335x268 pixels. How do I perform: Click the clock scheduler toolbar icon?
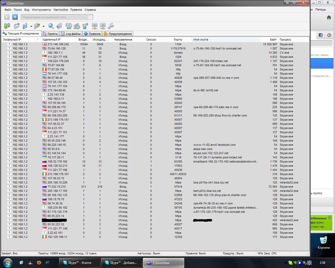point(77,26)
